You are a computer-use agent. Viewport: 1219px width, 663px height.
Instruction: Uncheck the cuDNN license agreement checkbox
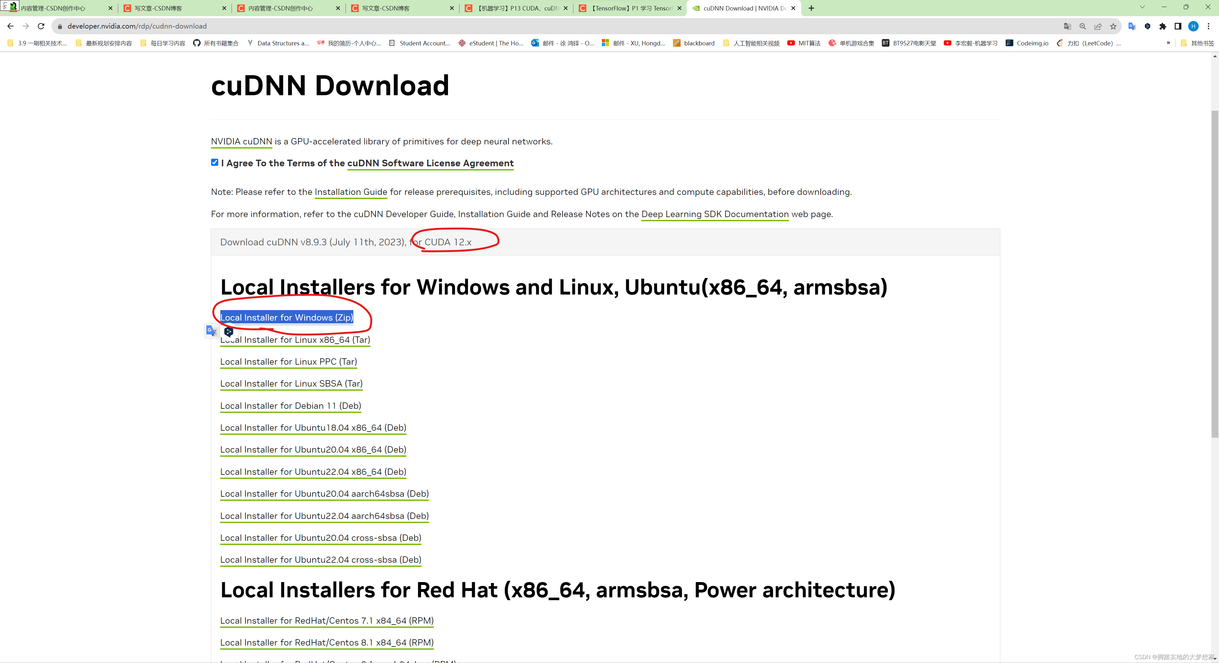tap(215, 162)
